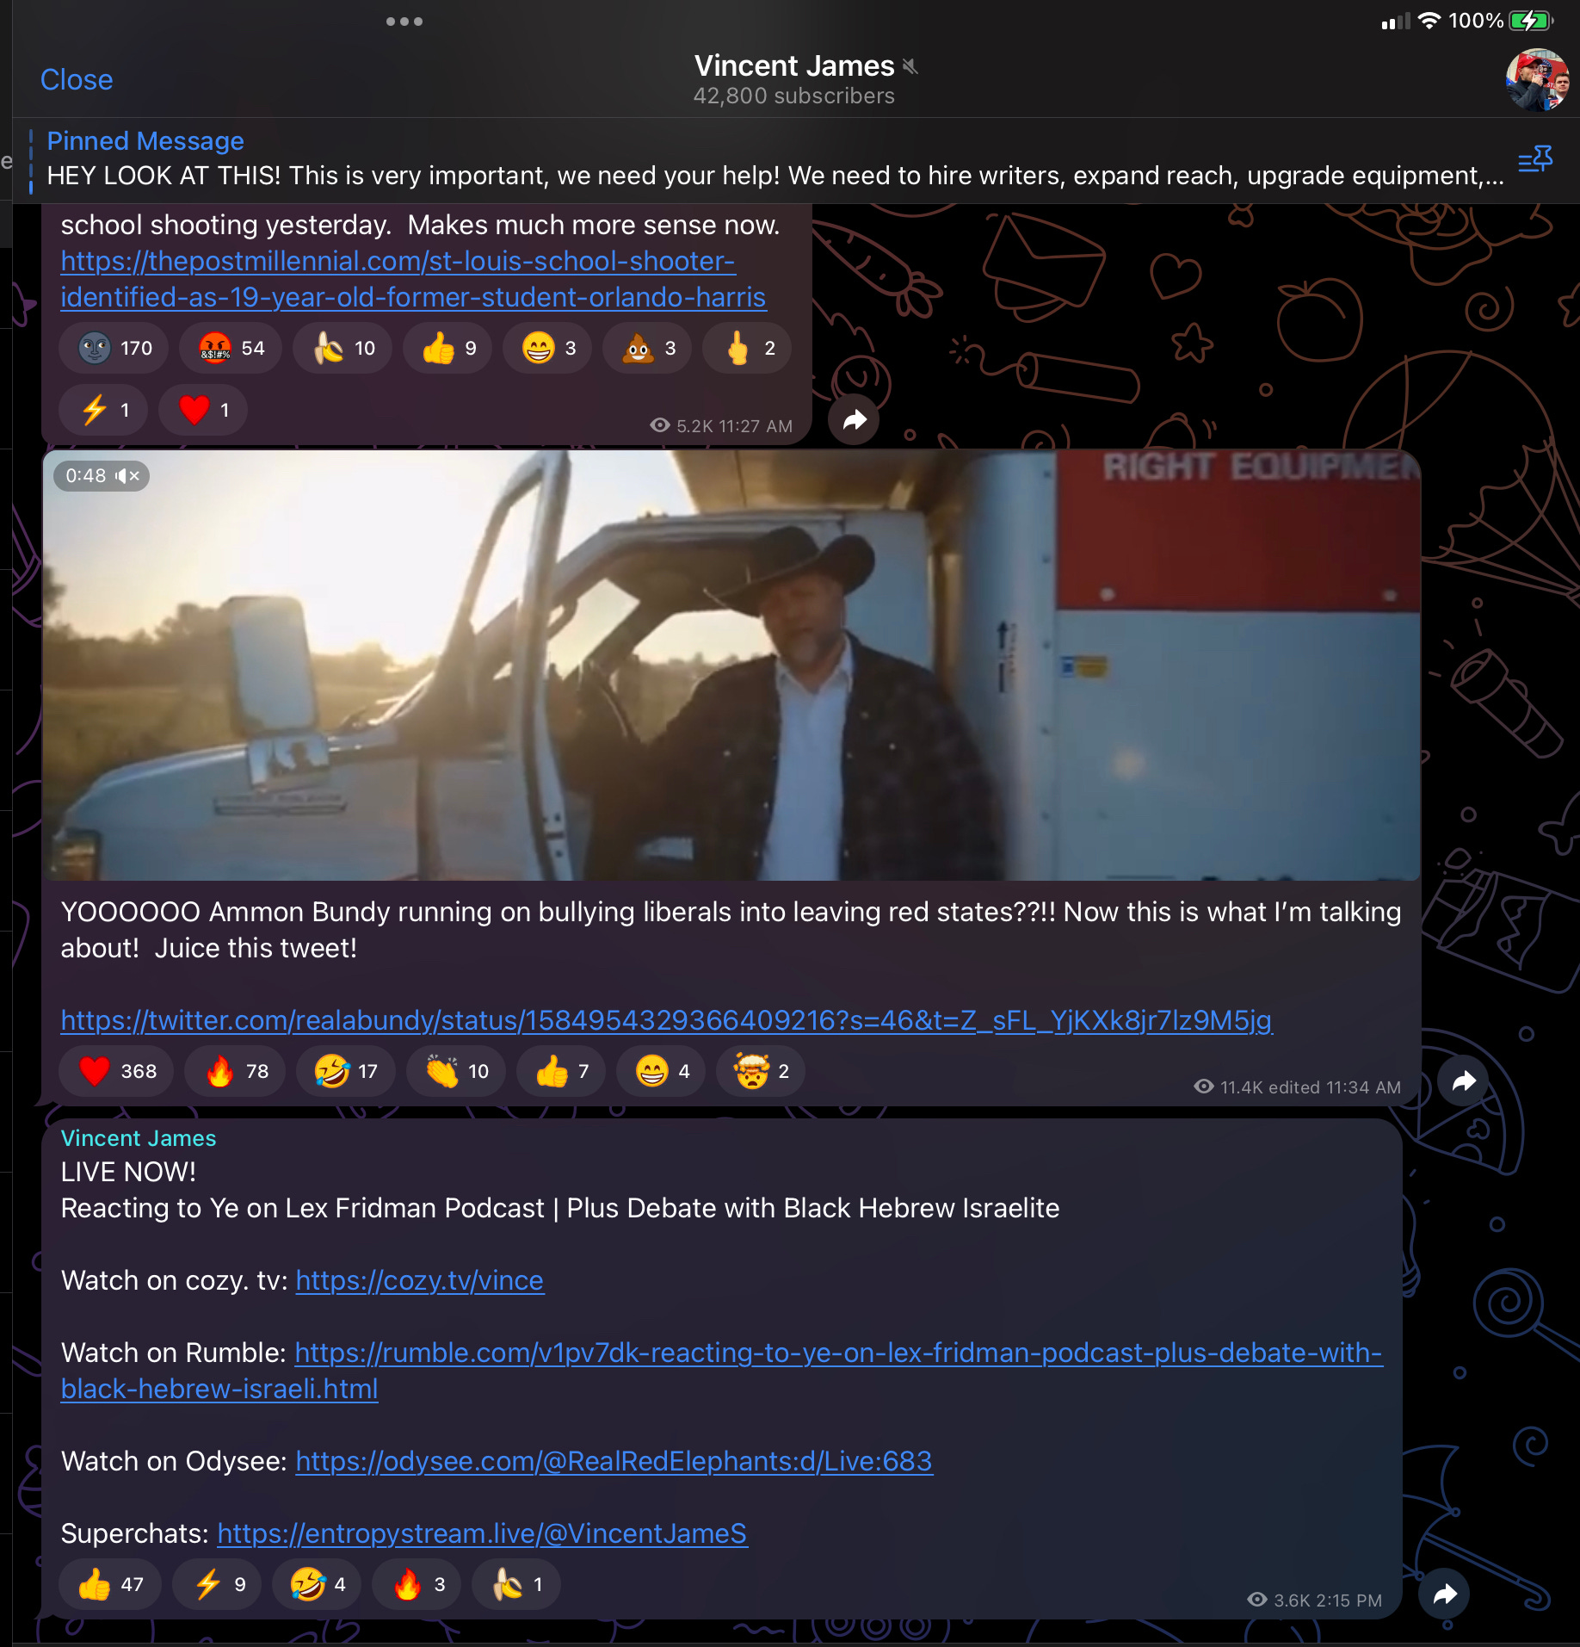Open the pinned messages list icon
Viewport: 1580px width, 1647px height.
pos(1535,159)
